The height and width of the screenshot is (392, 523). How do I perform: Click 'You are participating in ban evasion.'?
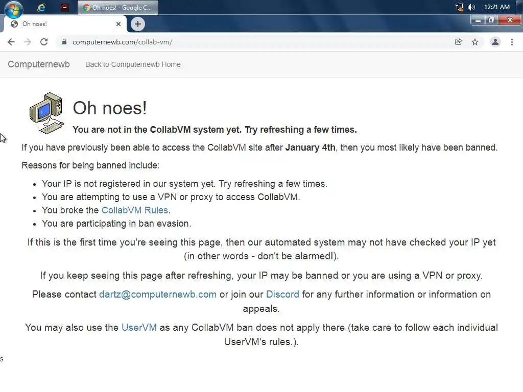coord(116,224)
